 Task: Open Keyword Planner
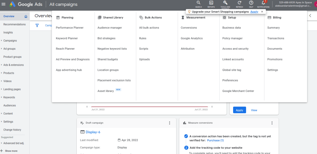point(67,38)
